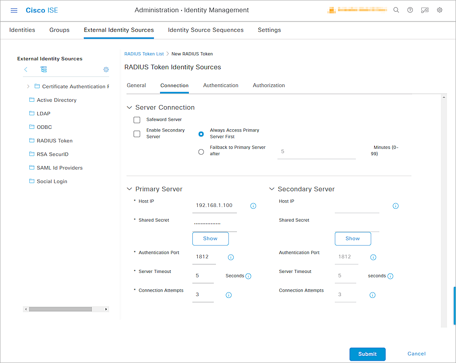456x363 pixels.
Task: Click the tree view icon above identity sources
Action: tap(44, 70)
